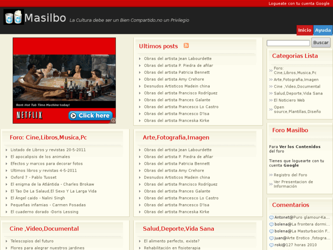Open El Noticiero Web category
333x250 pixels.
point(289,100)
